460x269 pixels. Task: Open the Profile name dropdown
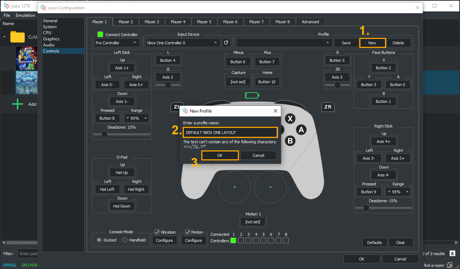(284, 43)
